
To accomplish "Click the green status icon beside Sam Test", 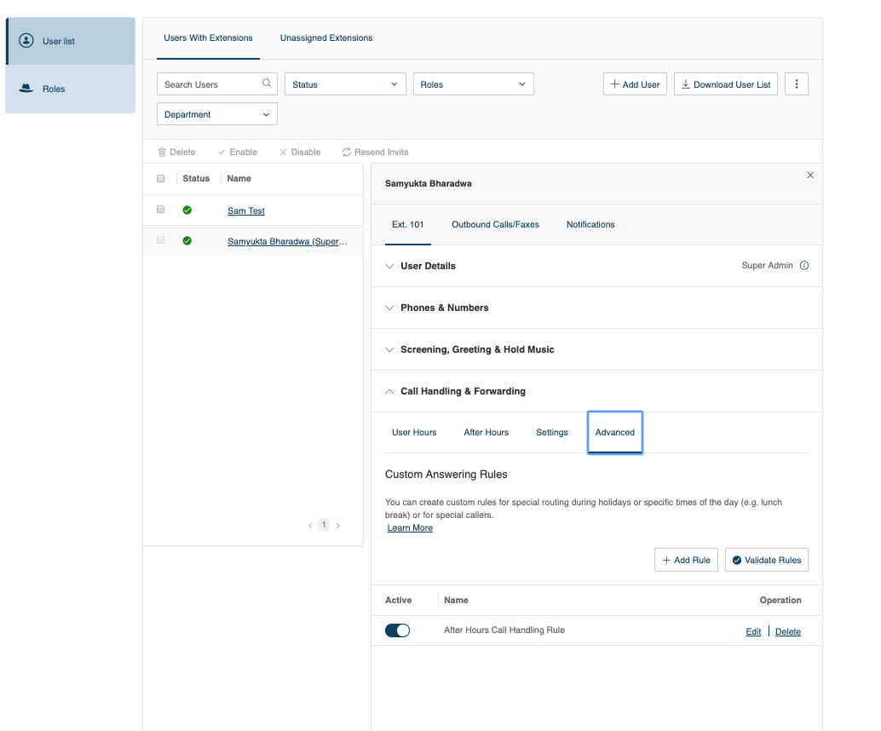I will pos(187,210).
